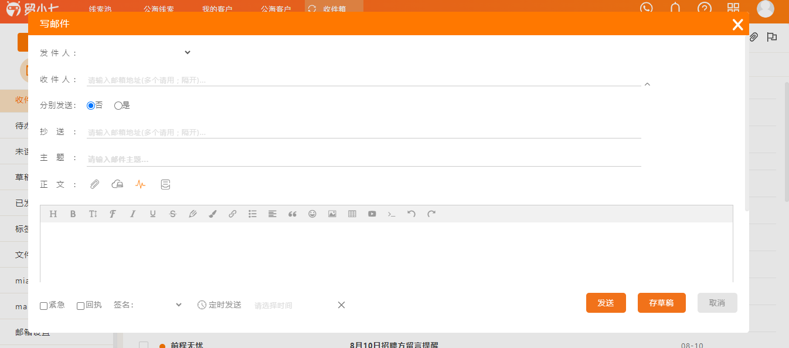Insert a bulleted list
Viewport: 789px width, 348px height.
point(253,214)
